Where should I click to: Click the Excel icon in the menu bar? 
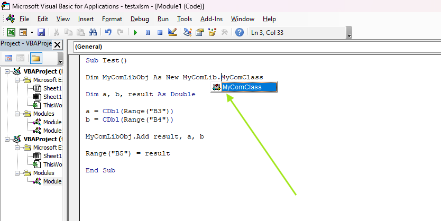(x=11, y=19)
